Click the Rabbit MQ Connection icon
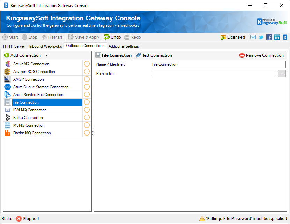 (x=7, y=133)
